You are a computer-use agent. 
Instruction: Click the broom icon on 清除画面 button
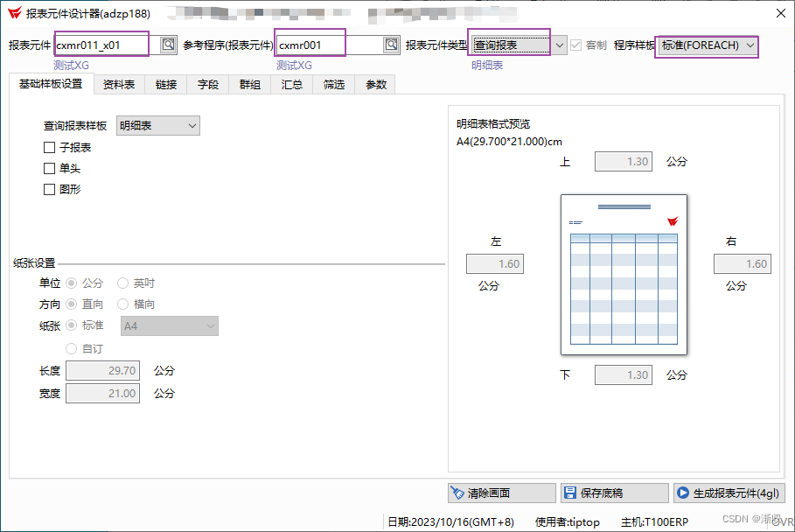tap(458, 493)
